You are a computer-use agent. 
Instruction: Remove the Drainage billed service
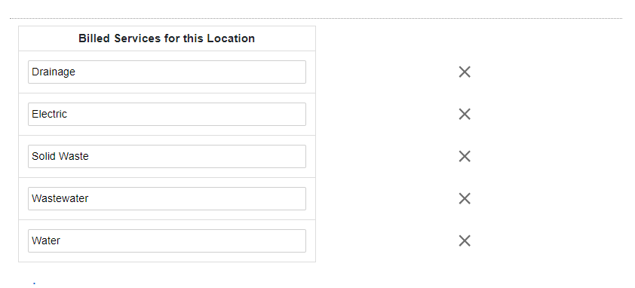465,72
